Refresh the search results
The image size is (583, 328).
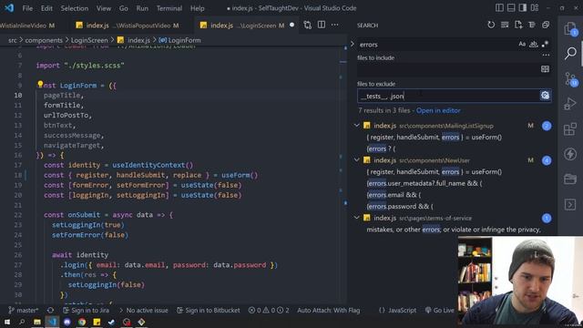click(x=491, y=25)
